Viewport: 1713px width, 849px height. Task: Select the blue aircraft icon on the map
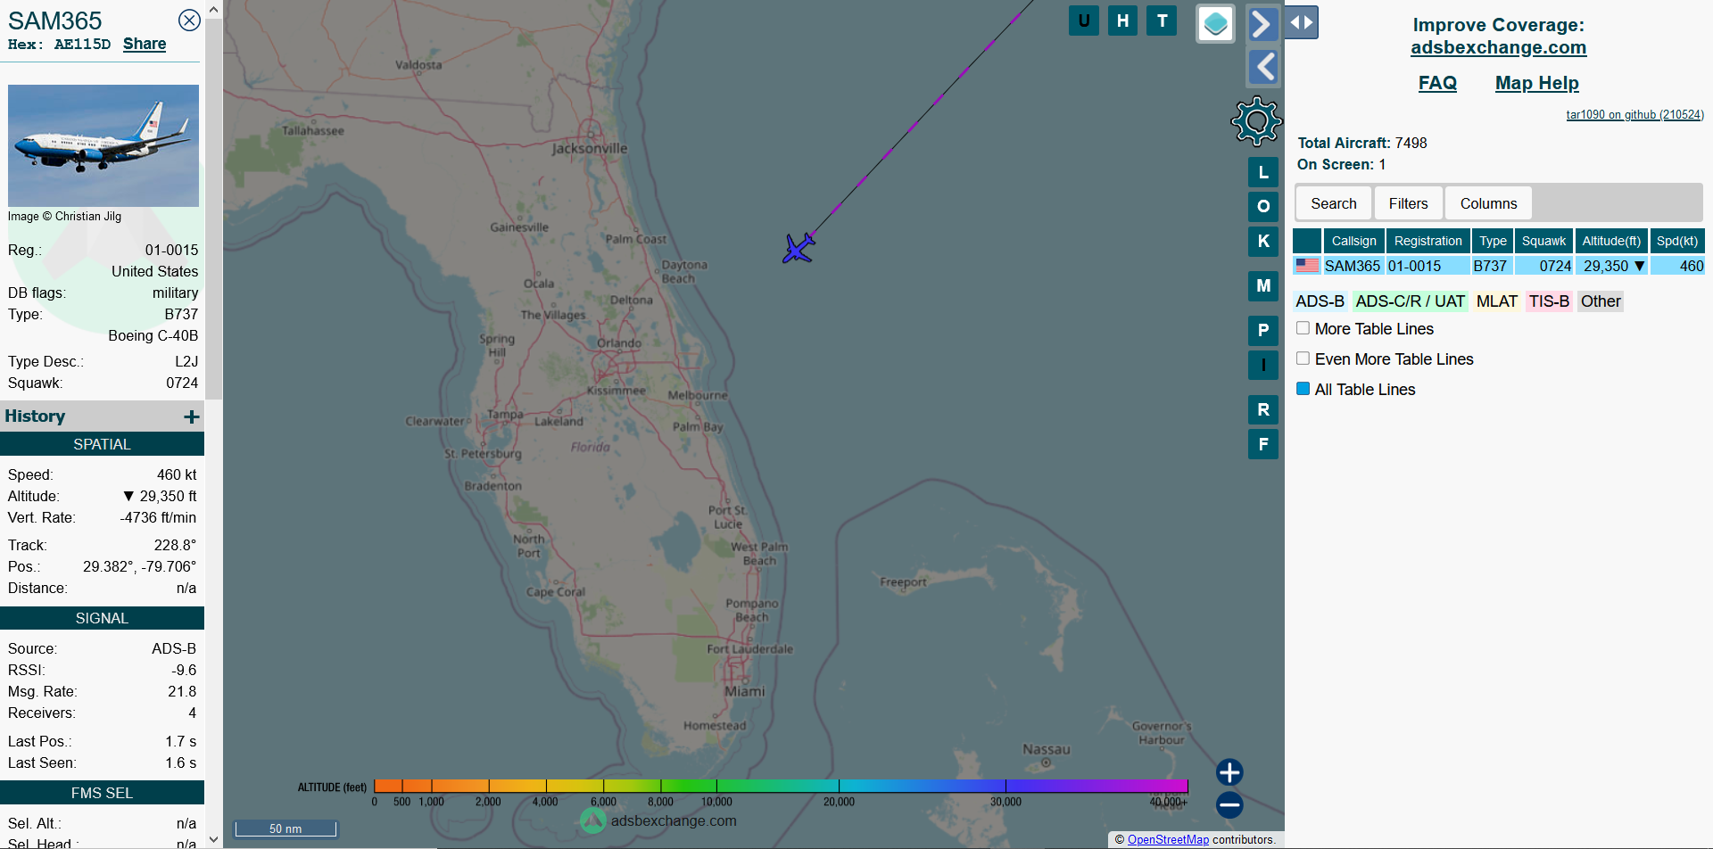pos(799,248)
